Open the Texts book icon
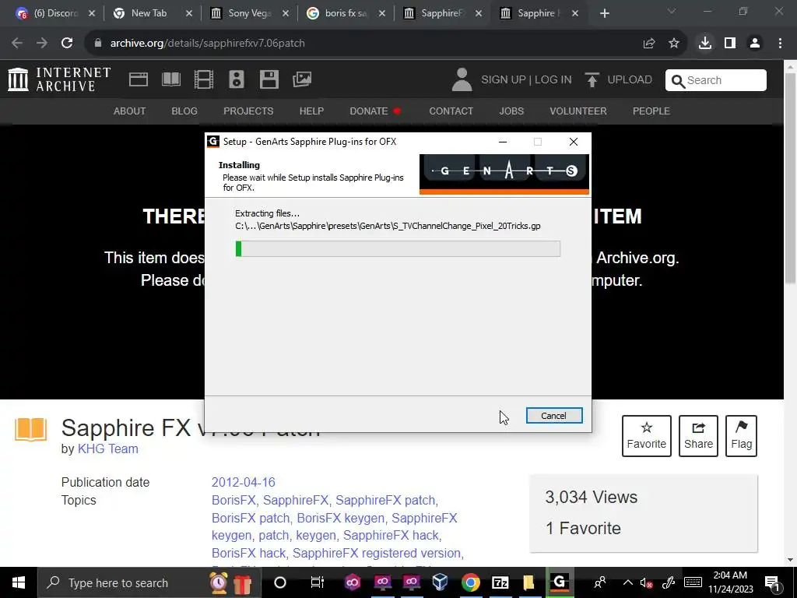The width and height of the screenshot is (797, 598). click(x=170, y=79)
